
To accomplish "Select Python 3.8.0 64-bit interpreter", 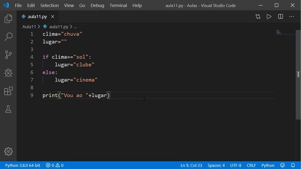I will click(x=23, y=165).
